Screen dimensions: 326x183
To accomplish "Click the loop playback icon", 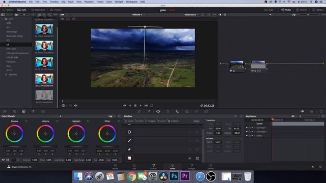I will (x=152, y=106).
